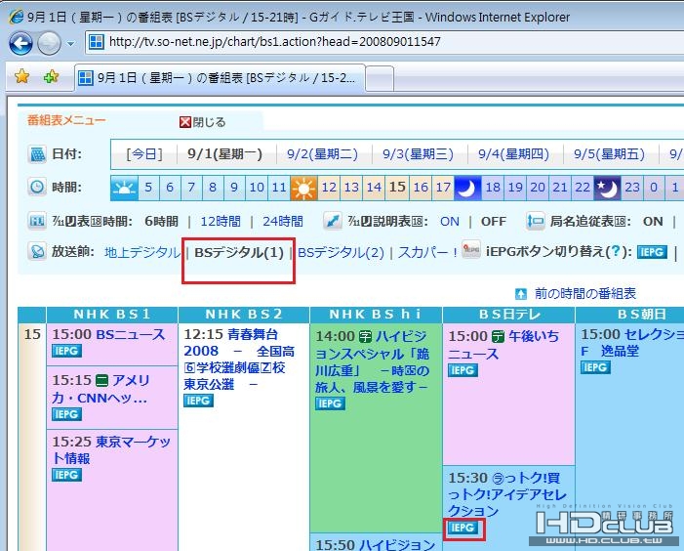The image size is (684, 551).
Task: Turn description display ON
Action: [x=449, y=222]
